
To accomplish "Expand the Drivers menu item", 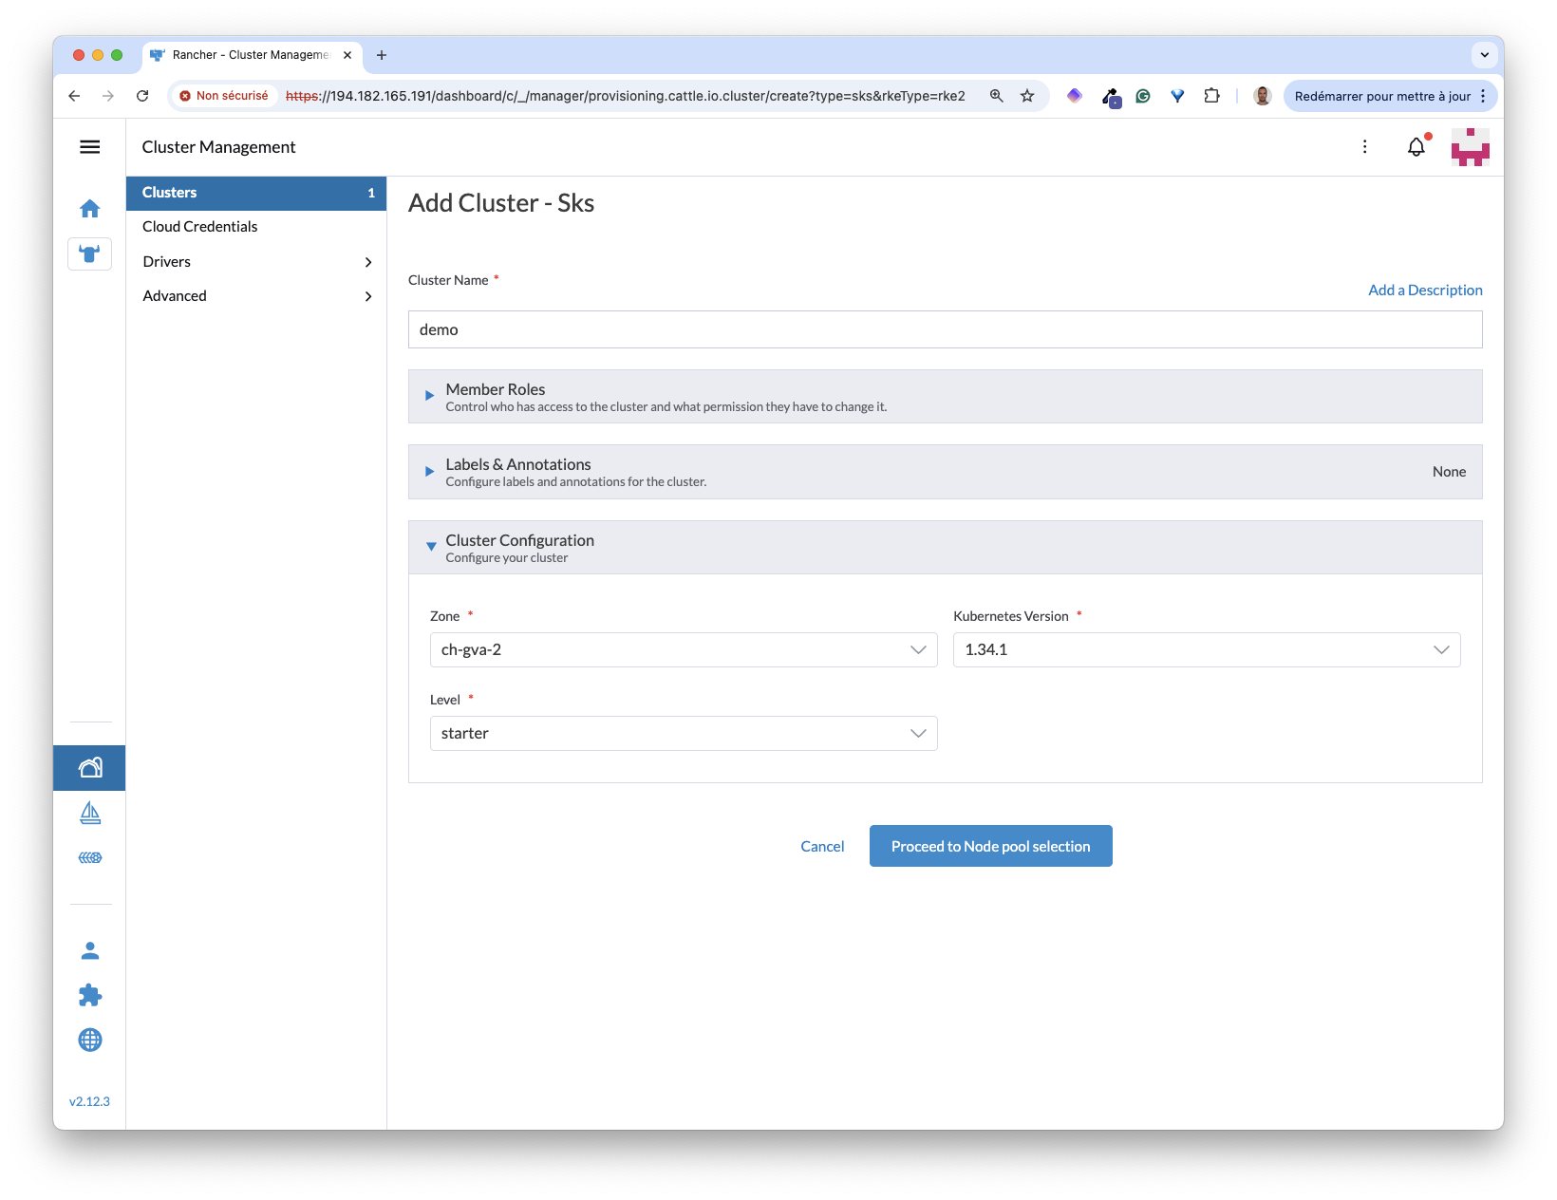I will tap(256, 262).
